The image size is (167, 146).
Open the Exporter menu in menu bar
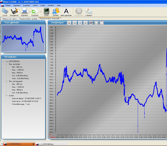(x=27, y=6)
